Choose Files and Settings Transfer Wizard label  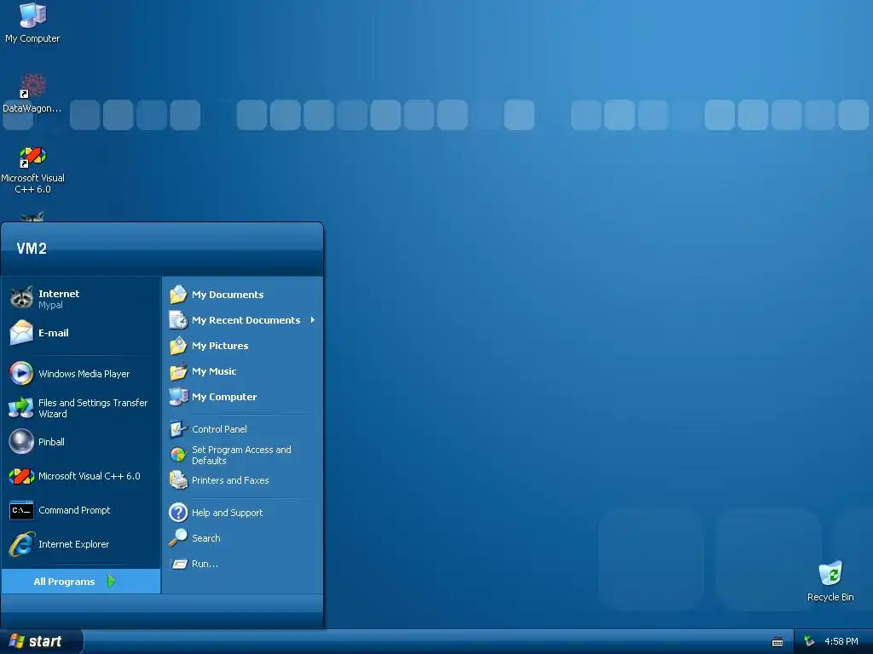point(93,408)
